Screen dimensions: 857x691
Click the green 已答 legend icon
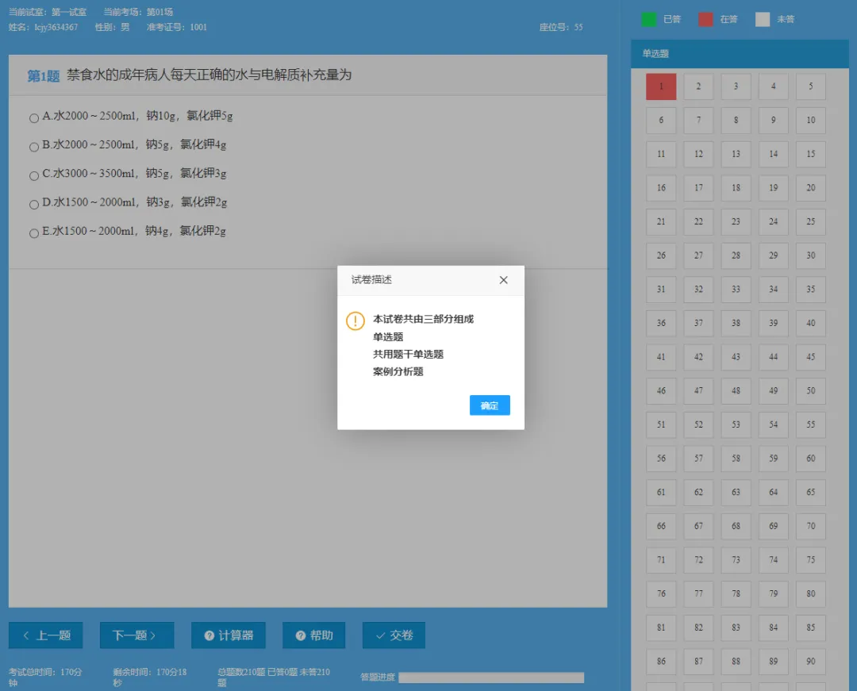pos(650,18)
